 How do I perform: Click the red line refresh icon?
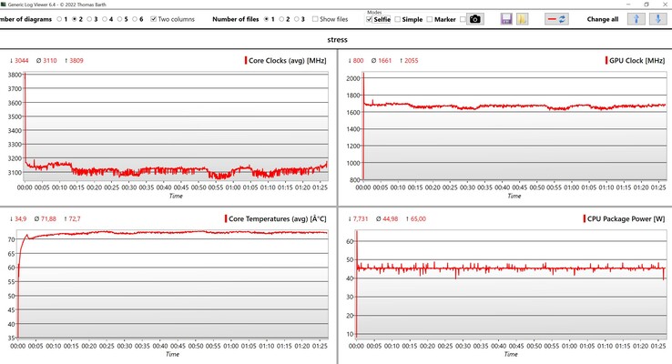pyautogui.click(x=557, y=19)
